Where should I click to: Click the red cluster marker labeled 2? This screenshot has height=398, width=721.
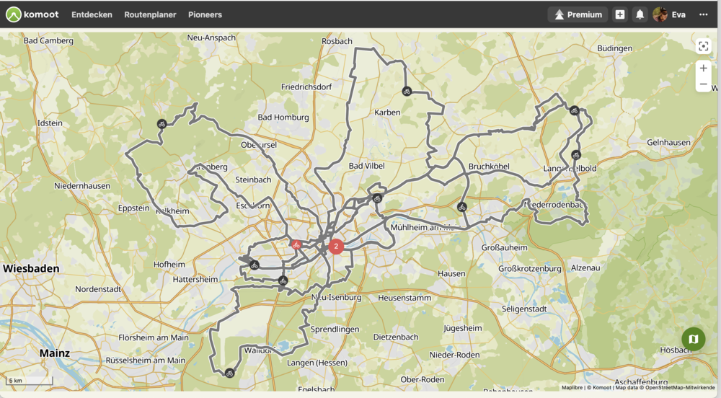point(336,247)
